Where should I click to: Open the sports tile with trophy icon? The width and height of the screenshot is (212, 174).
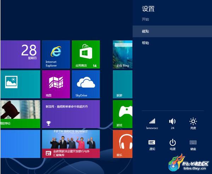(x=71, y=114)
